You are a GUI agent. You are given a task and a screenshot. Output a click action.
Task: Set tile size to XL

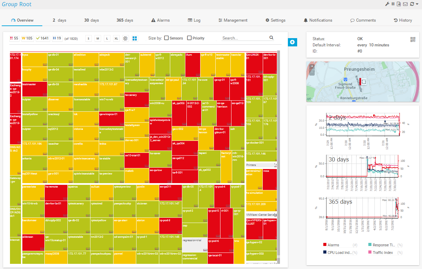(x=116, y=38)
